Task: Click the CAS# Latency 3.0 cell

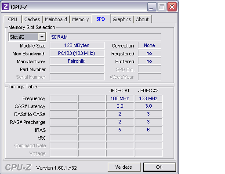Action: tap(149, 106)
